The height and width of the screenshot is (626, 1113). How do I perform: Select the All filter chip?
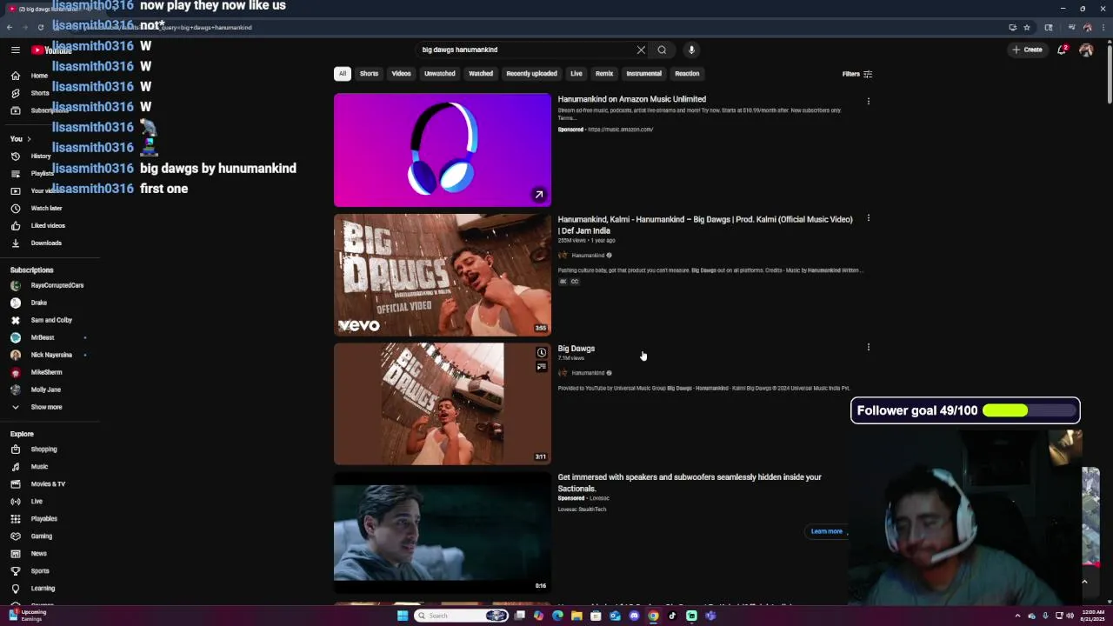coord(343,74)
